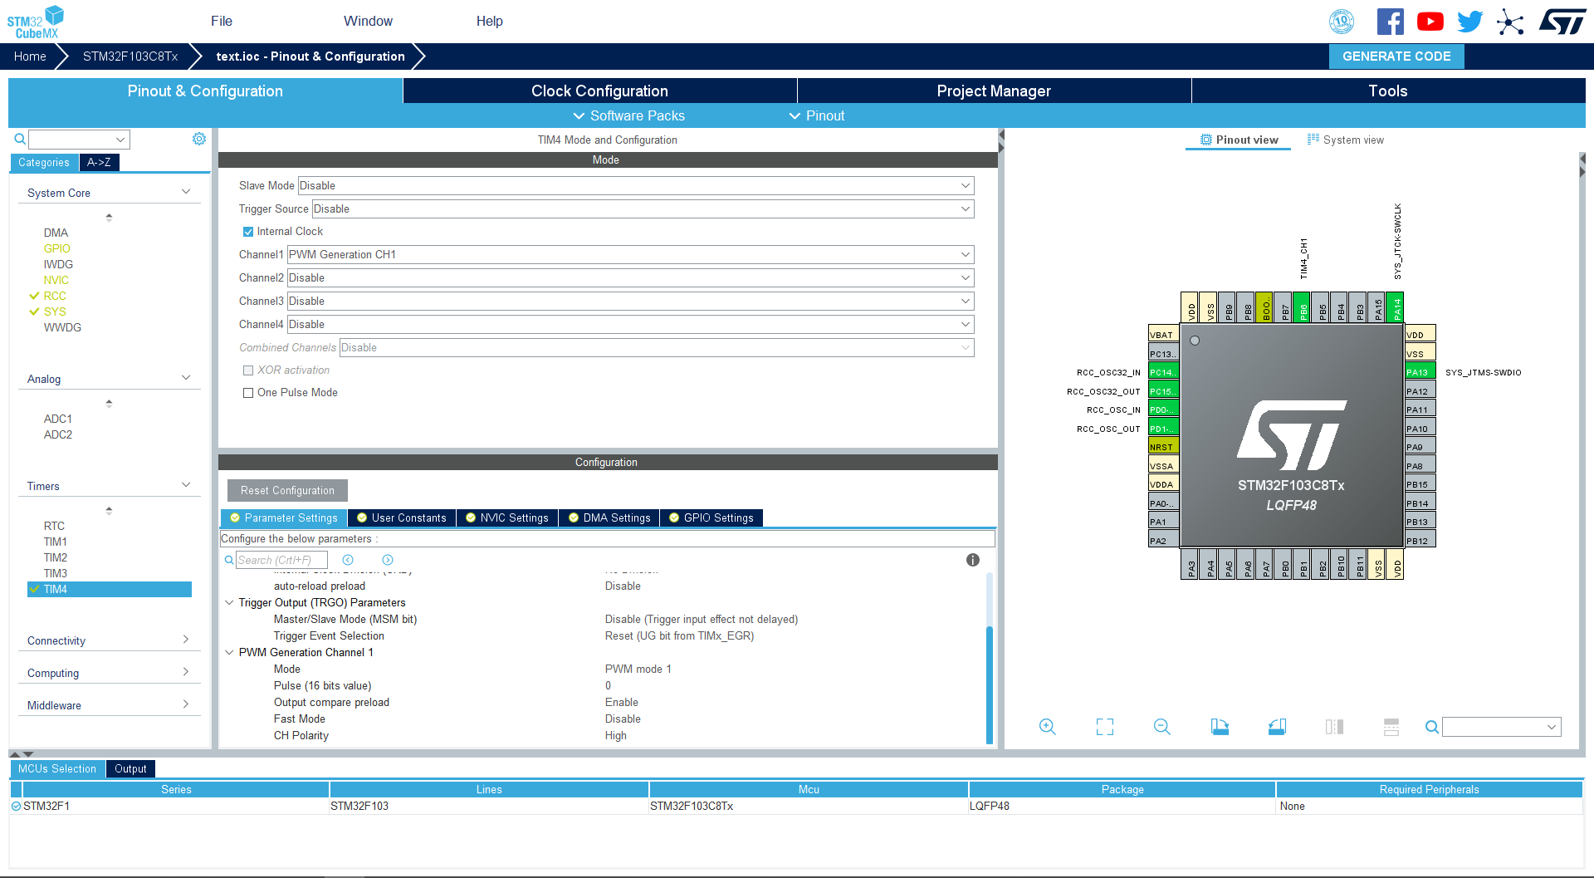Go to next parameter search result

(388, 560)
